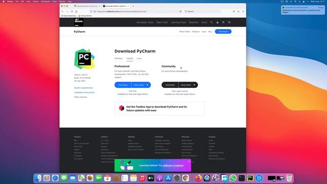This screenshot has width=327, height=184.
Task: Click the macOS notification in top-right
Action: (x=302, y=10)
